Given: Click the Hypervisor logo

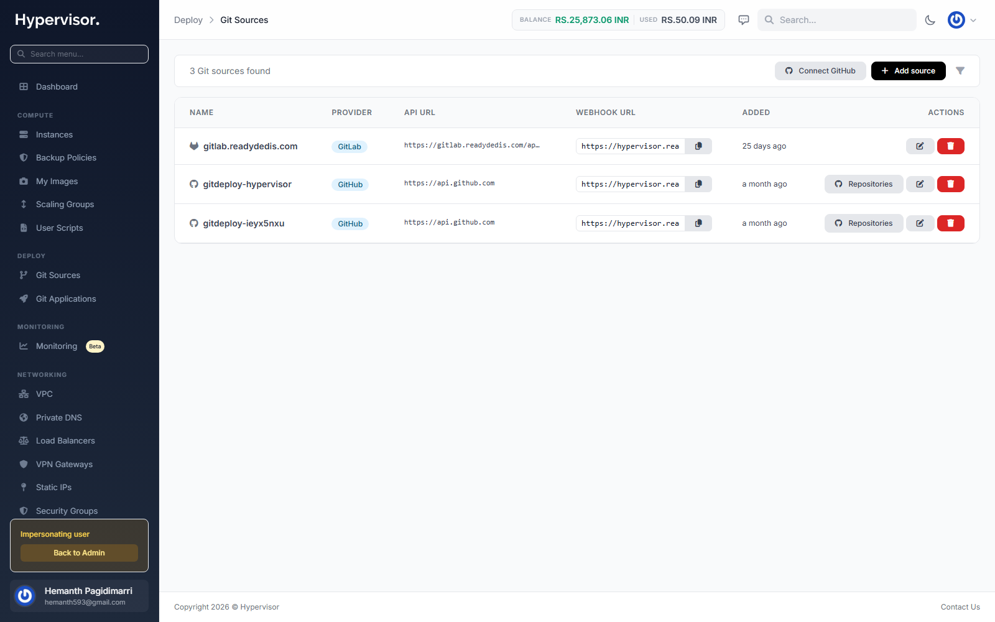Looking at the screenshot, I should point(57,20).
